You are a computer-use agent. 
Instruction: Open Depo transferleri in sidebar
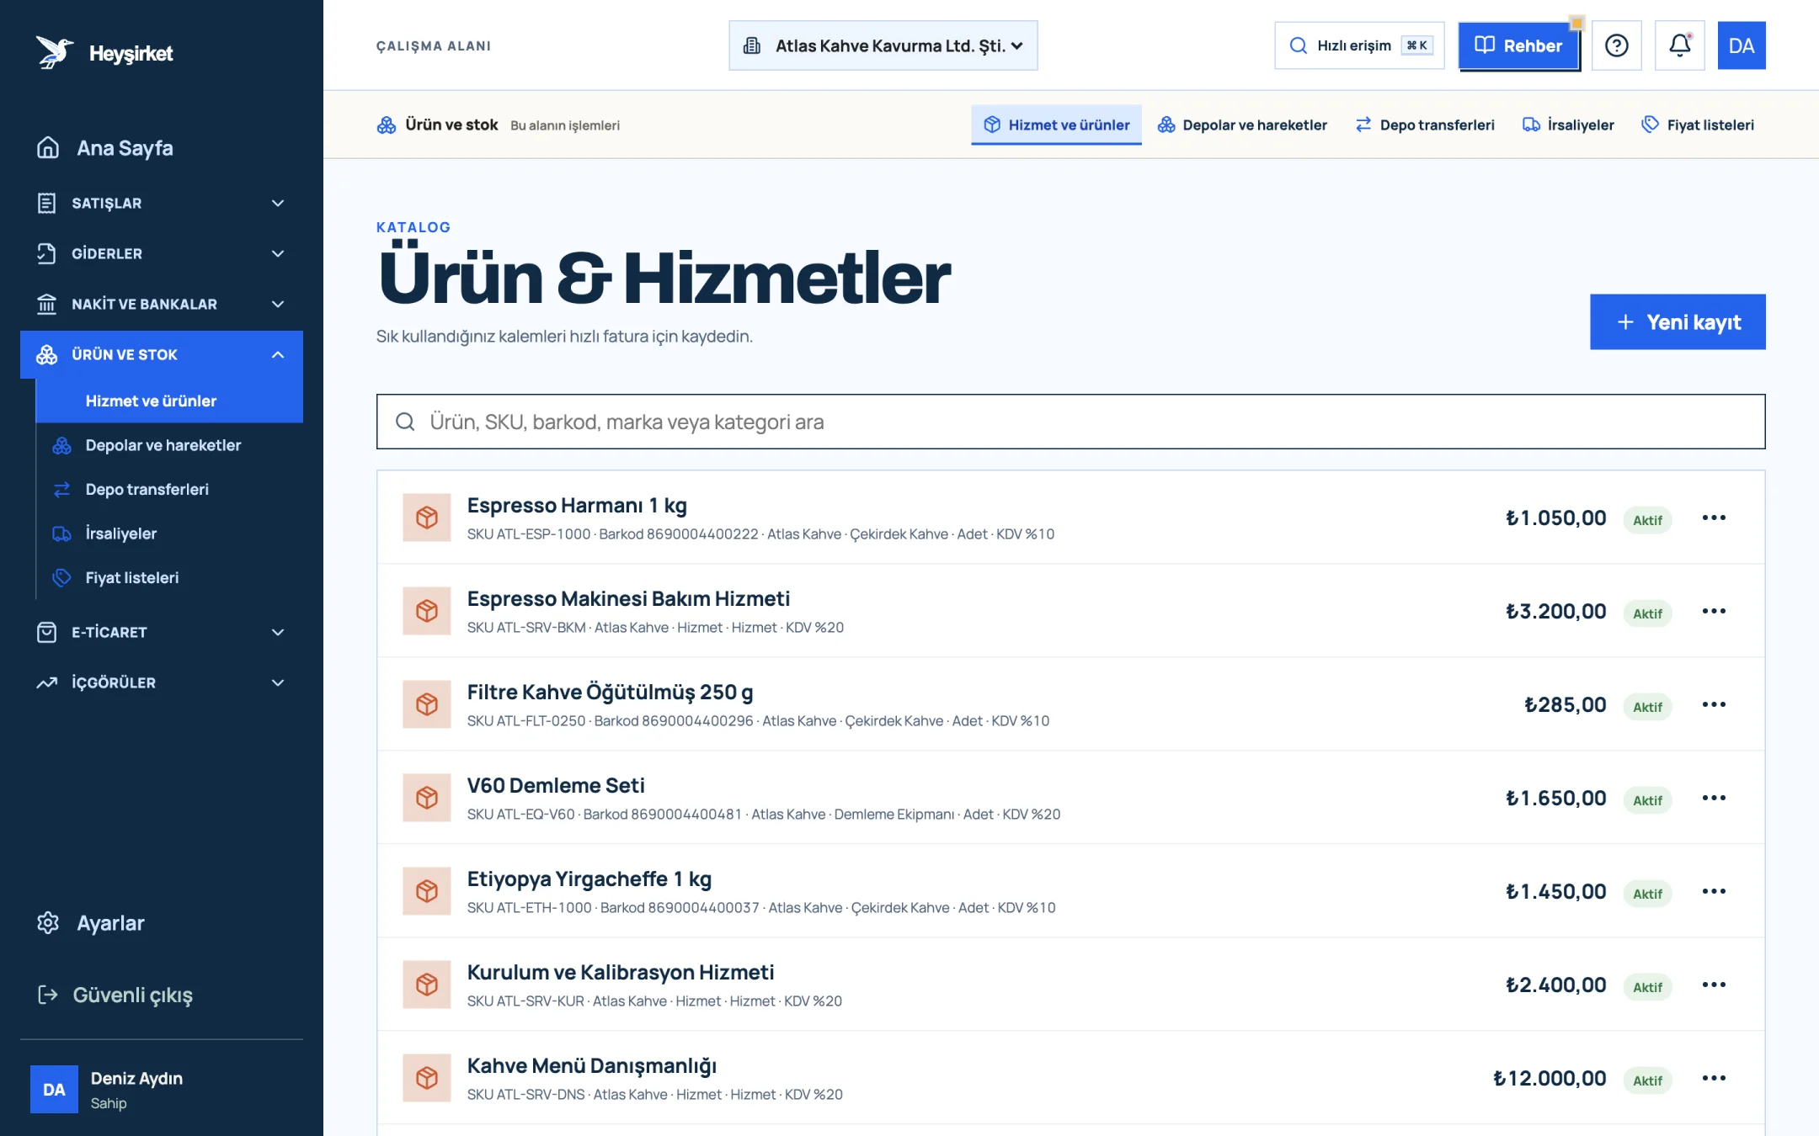pos(169,489)
